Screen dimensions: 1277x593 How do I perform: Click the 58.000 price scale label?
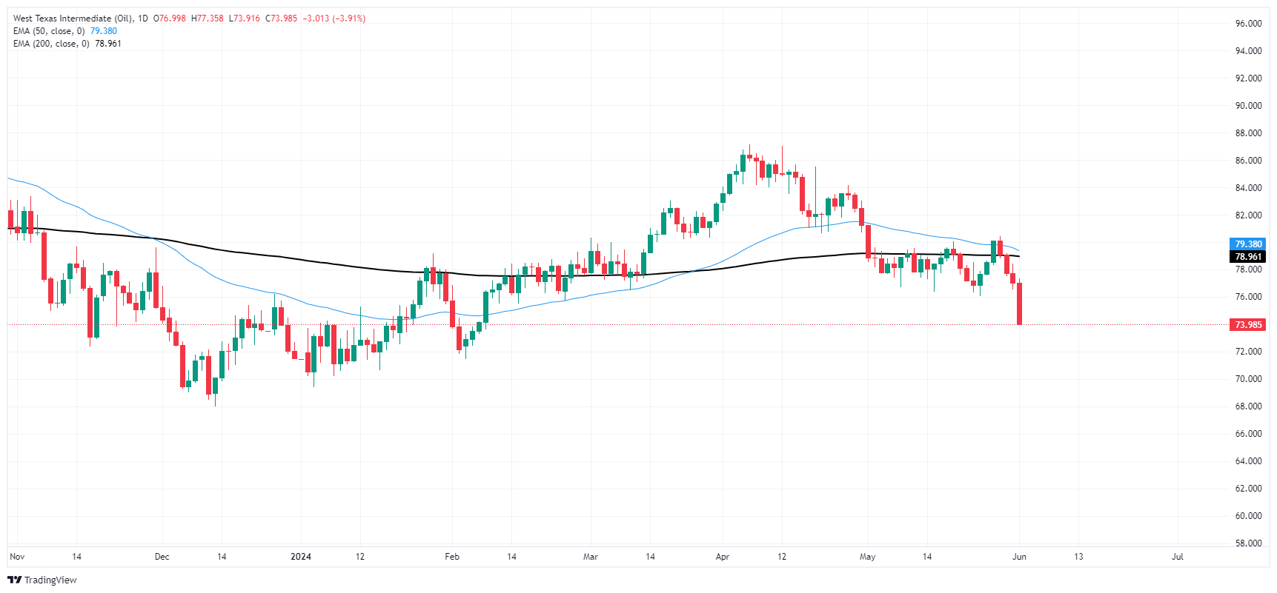pos(1248,543)
